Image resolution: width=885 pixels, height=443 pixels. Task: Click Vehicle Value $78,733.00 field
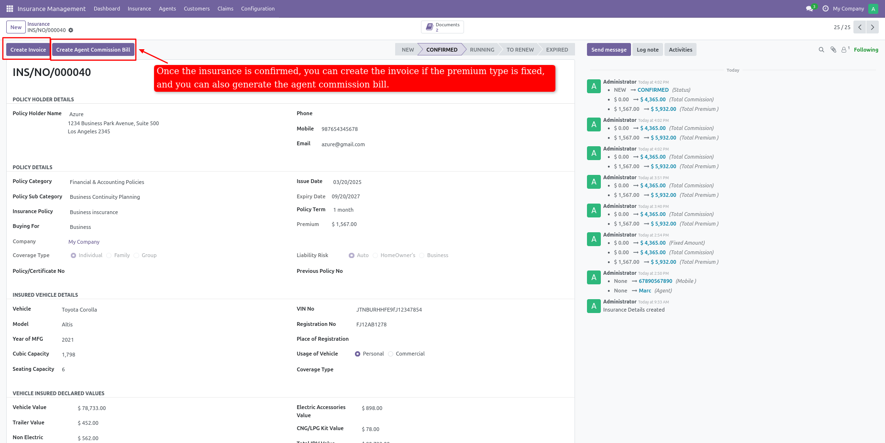[x=92, y=408]
